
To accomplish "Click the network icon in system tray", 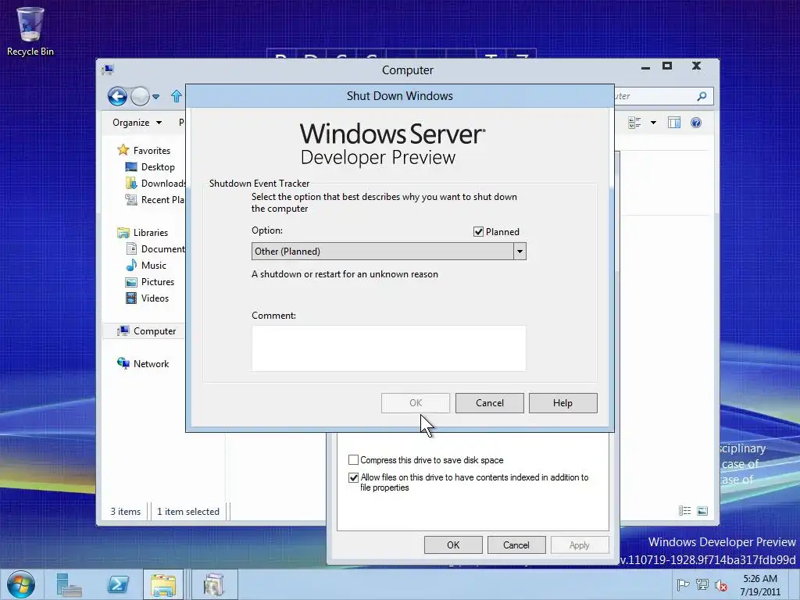I will (702, 584).
